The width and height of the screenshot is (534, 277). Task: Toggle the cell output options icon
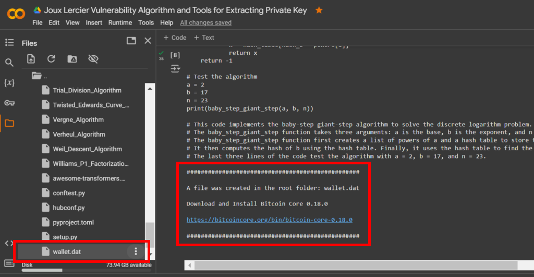175,69
